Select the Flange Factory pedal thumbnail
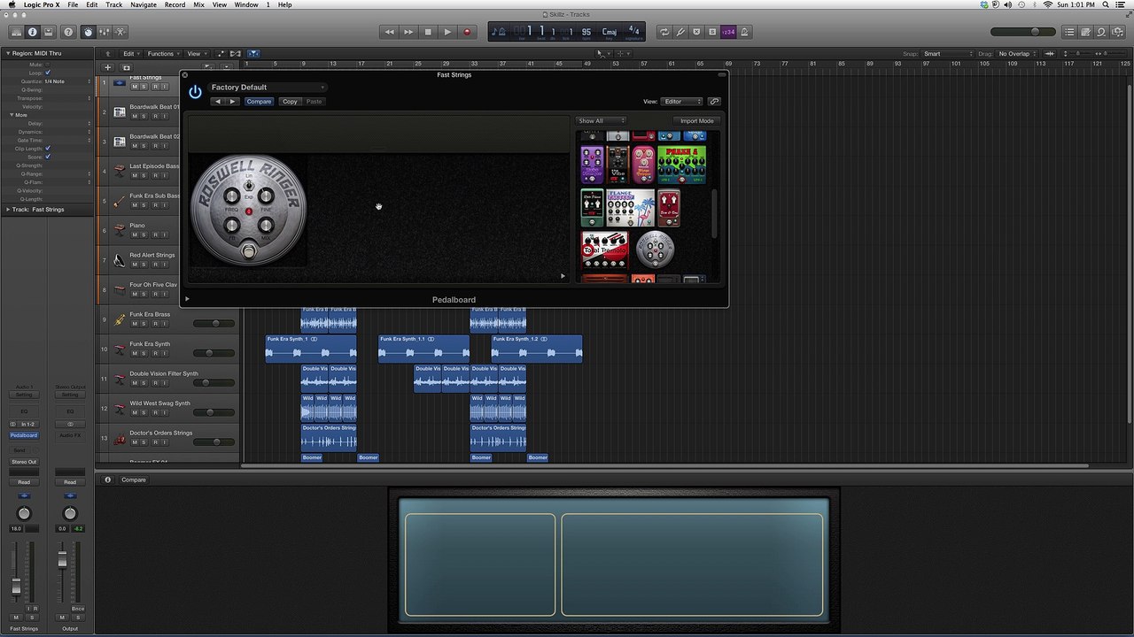The width and height of the screenshot is (1134, 637). (x=630, y=208)
